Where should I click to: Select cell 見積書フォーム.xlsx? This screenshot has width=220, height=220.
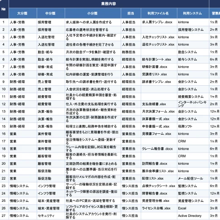coord(159,134)
